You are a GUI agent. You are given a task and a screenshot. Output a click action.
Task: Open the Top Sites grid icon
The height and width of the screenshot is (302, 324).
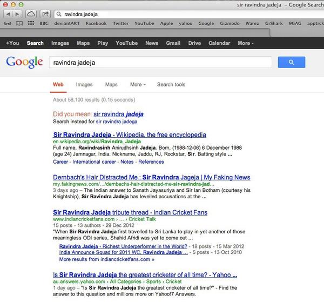(x=31, y=23)
